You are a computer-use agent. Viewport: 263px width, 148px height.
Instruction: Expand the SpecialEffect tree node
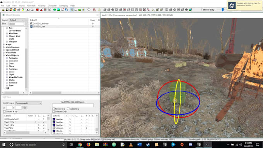click(x=4, y=50)
